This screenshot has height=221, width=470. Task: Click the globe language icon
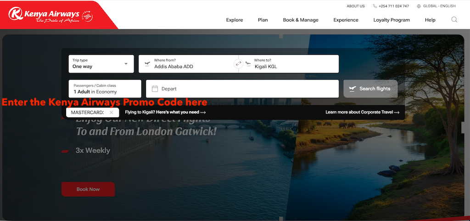[419, 6]
